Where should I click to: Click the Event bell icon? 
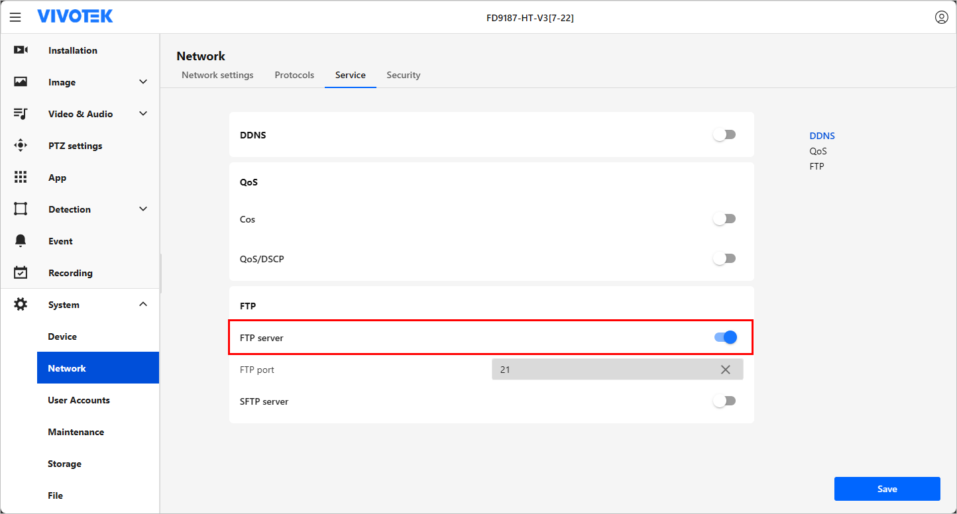click(21, 240)
